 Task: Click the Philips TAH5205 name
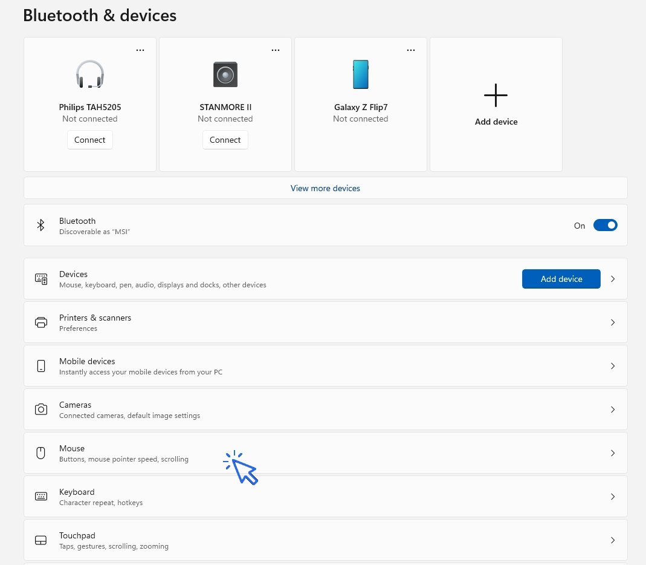click(x=90, y=107)
